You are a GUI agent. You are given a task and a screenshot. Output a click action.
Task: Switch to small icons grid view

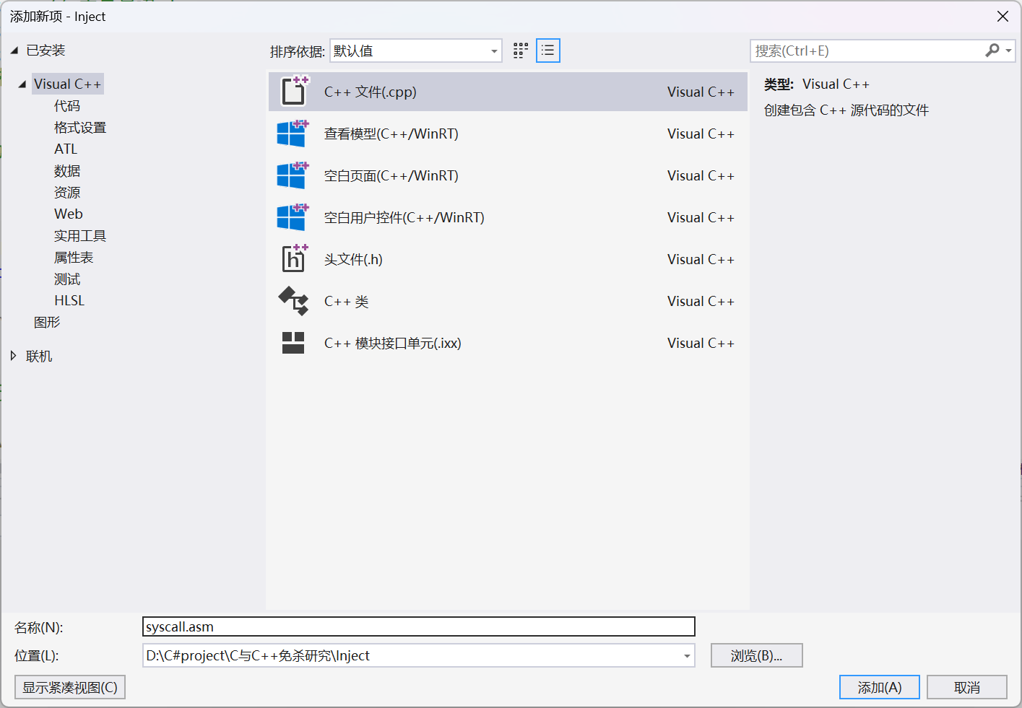521,51
